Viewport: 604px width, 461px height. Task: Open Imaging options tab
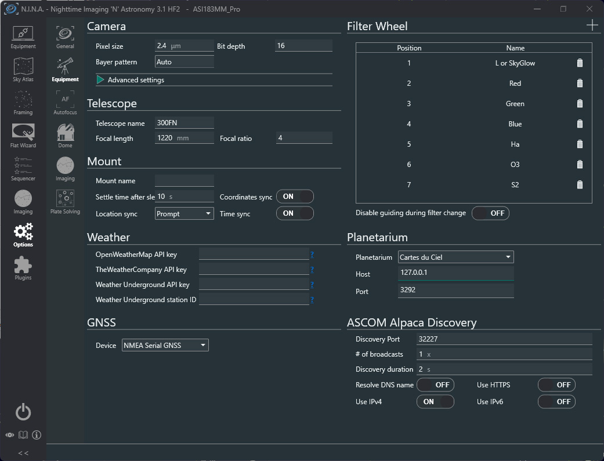point(65,169)
